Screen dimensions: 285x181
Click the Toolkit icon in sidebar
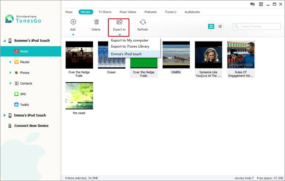pos(16,104)
